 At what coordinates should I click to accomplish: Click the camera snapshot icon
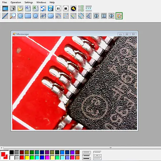[x=13, y=9]
